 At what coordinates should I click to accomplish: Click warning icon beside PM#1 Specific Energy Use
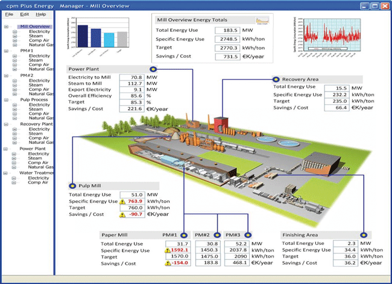[168, 250]
